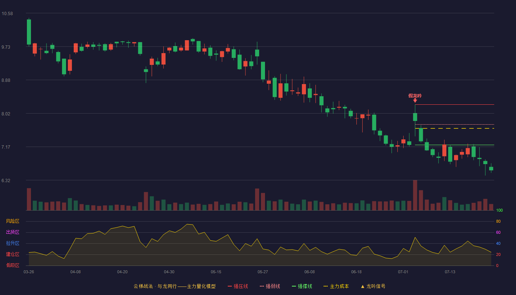Image resolution: width=516 pixels, height=295 pixels.
Task: Toggle the 主力成本 legend entry
Action: [x=336, y=286]
